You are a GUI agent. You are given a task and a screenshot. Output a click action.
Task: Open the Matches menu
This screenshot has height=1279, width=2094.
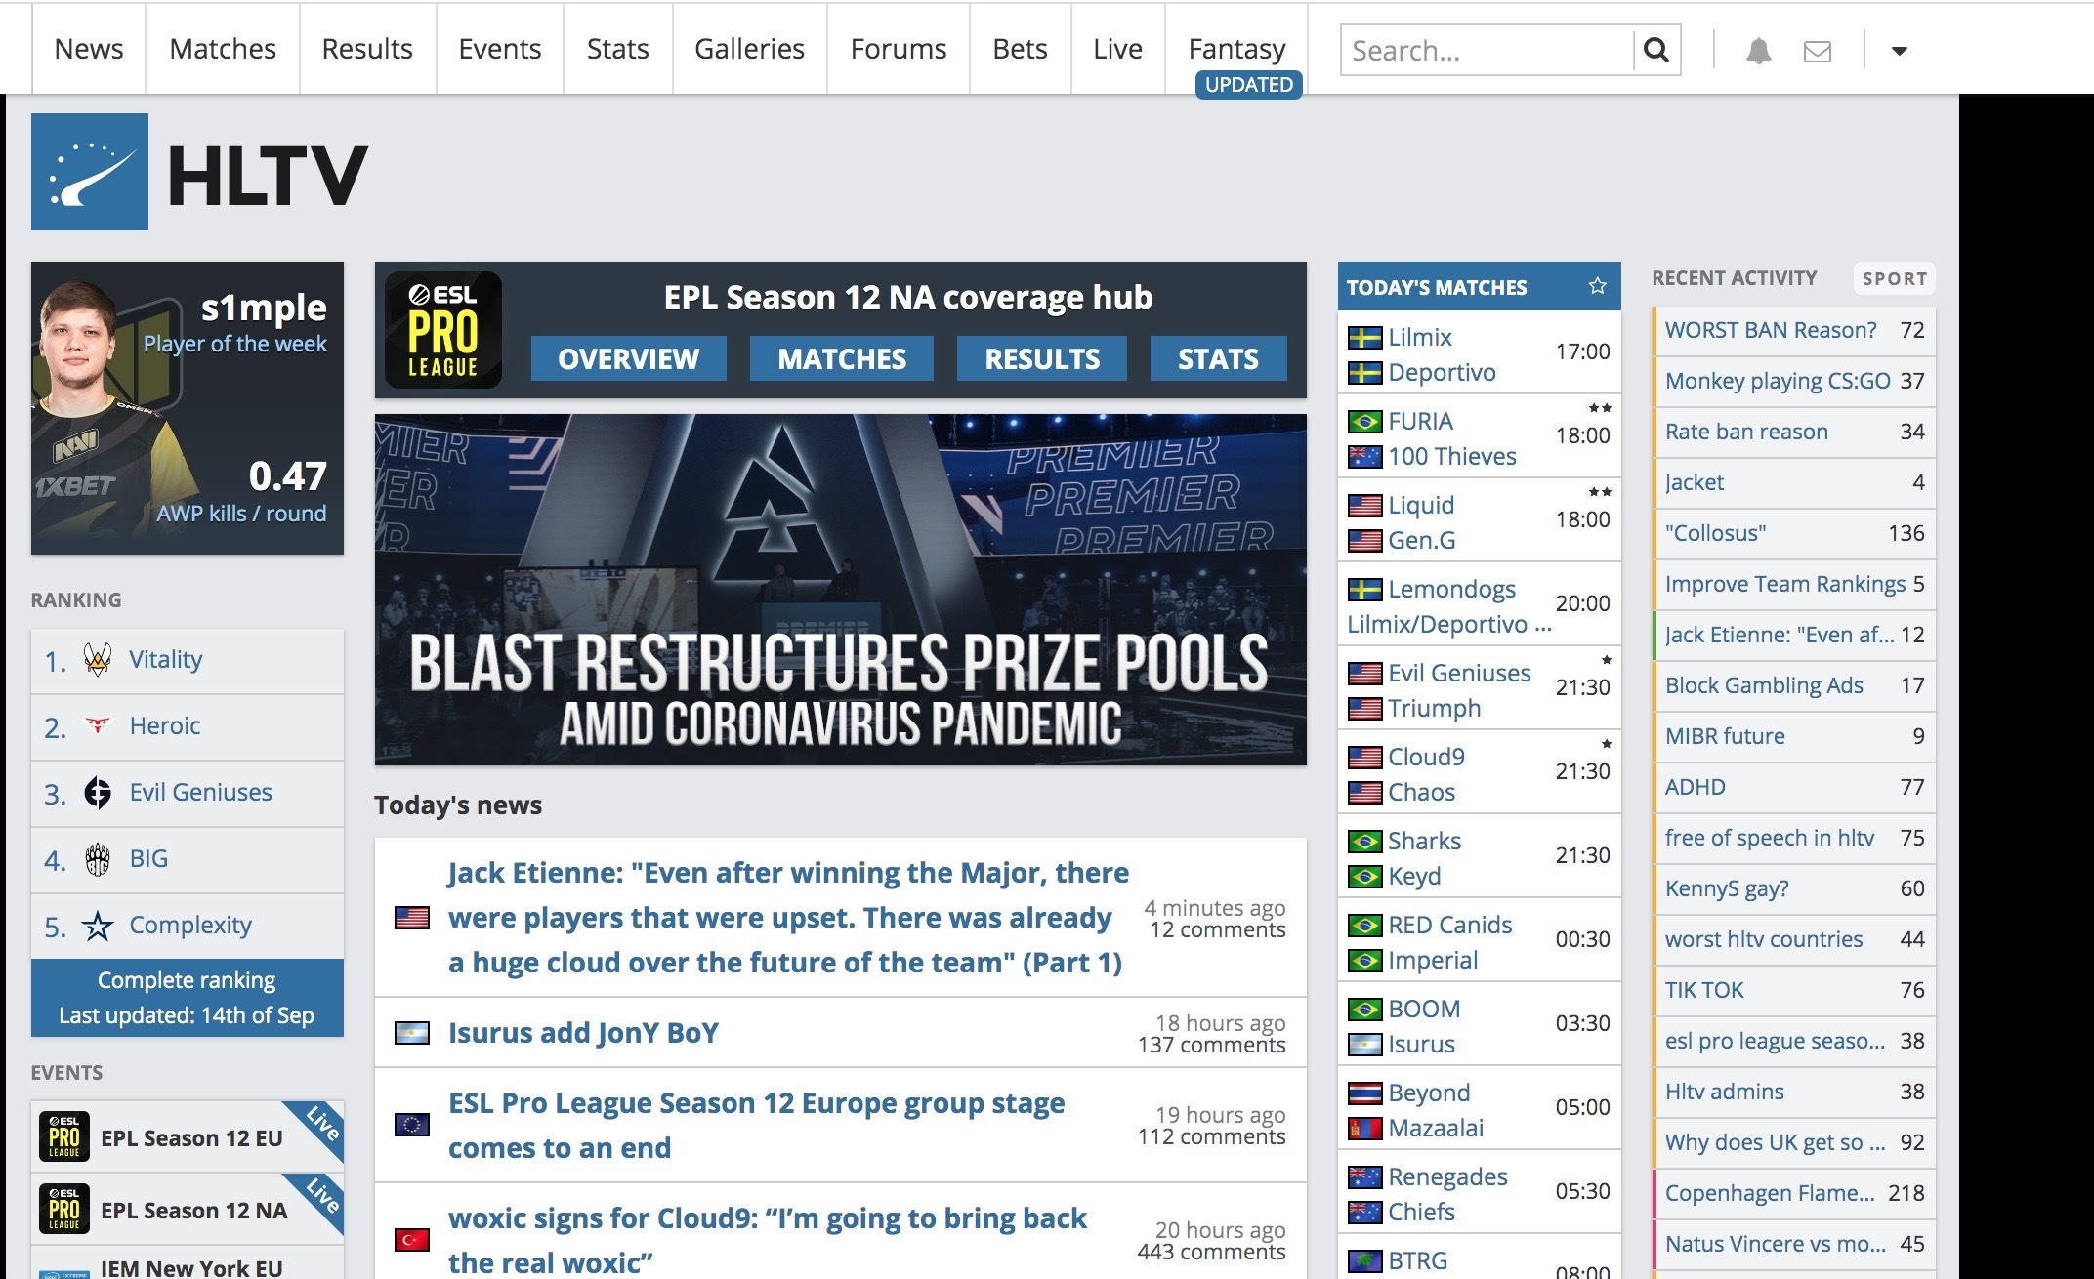point(223,49)
